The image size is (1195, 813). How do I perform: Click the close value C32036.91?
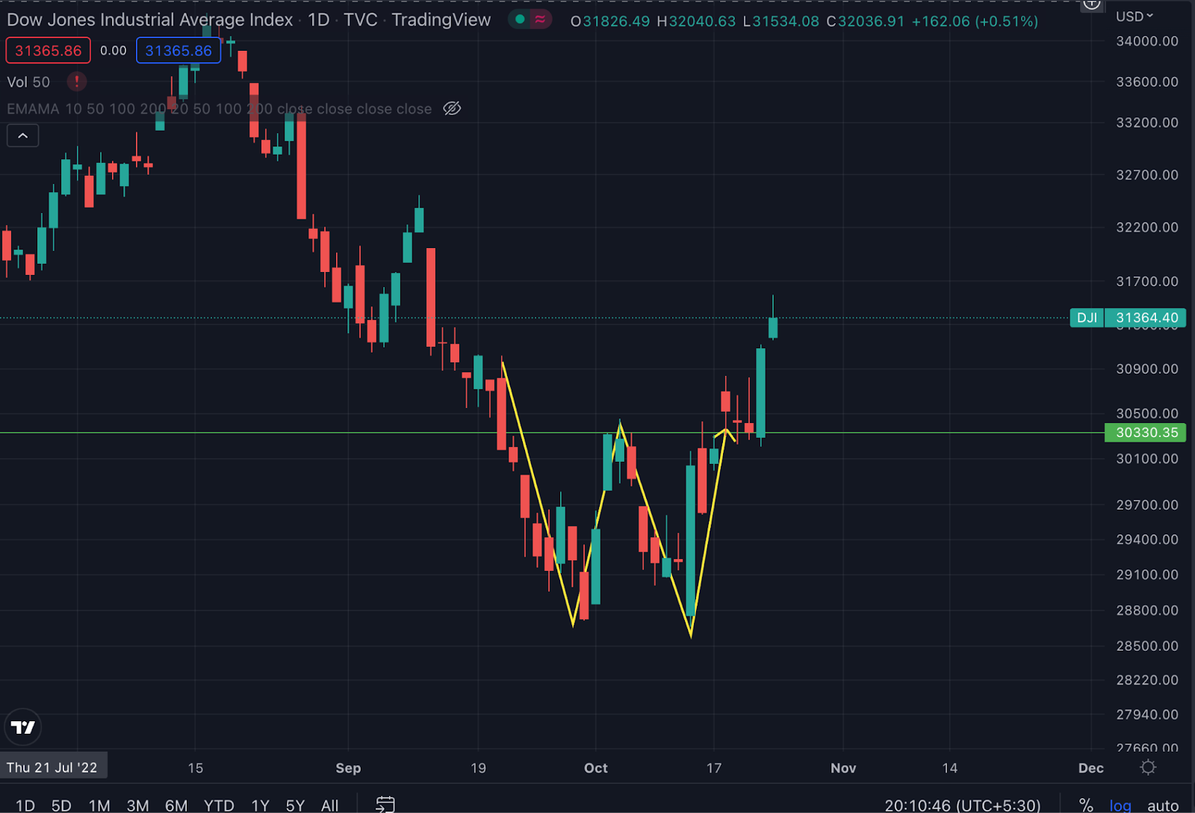pos(866,22)
